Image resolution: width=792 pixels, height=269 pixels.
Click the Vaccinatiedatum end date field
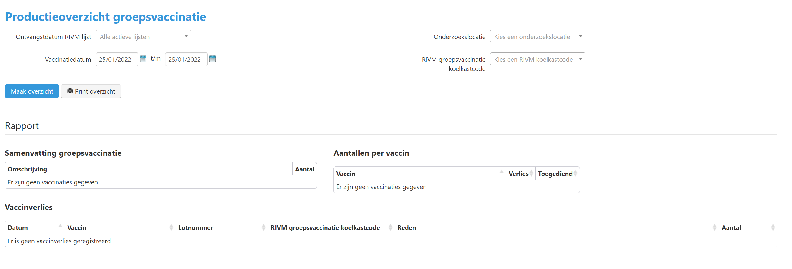point(186,59)
